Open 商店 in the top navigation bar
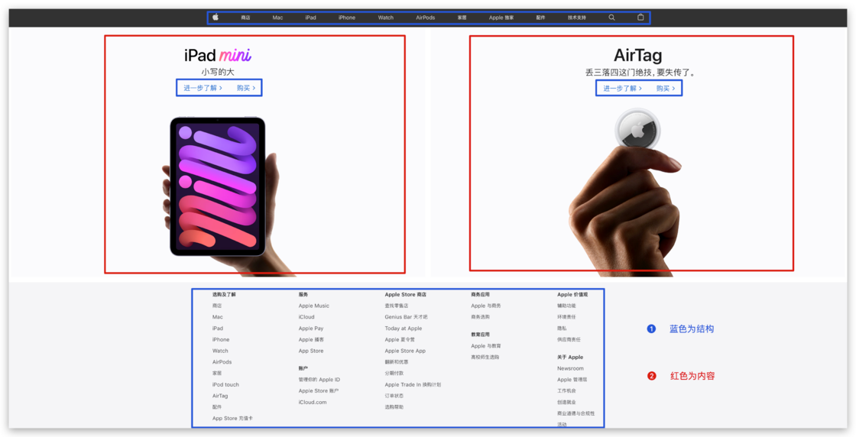 (245, 18)
